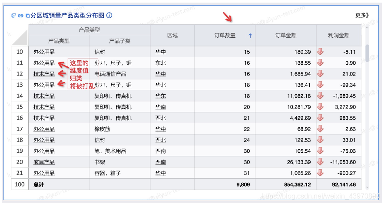The image size is (384, 204).
Task: Click the red down arrow in row 20
Action: [x=320, y=162]
